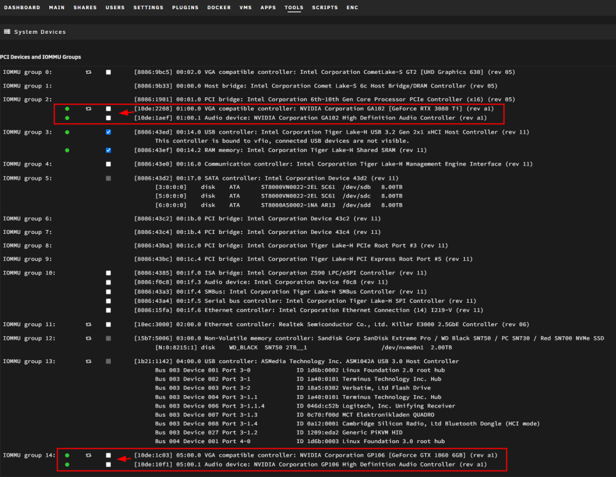This screenshot has width=616, height=477.
Task: Select the PCI Express Root Port #5 row
Action: click(x=303, y=259)
